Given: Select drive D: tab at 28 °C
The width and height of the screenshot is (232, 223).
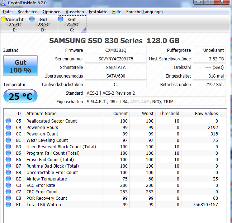Looking at the screenshot, I should pos(43,24).
